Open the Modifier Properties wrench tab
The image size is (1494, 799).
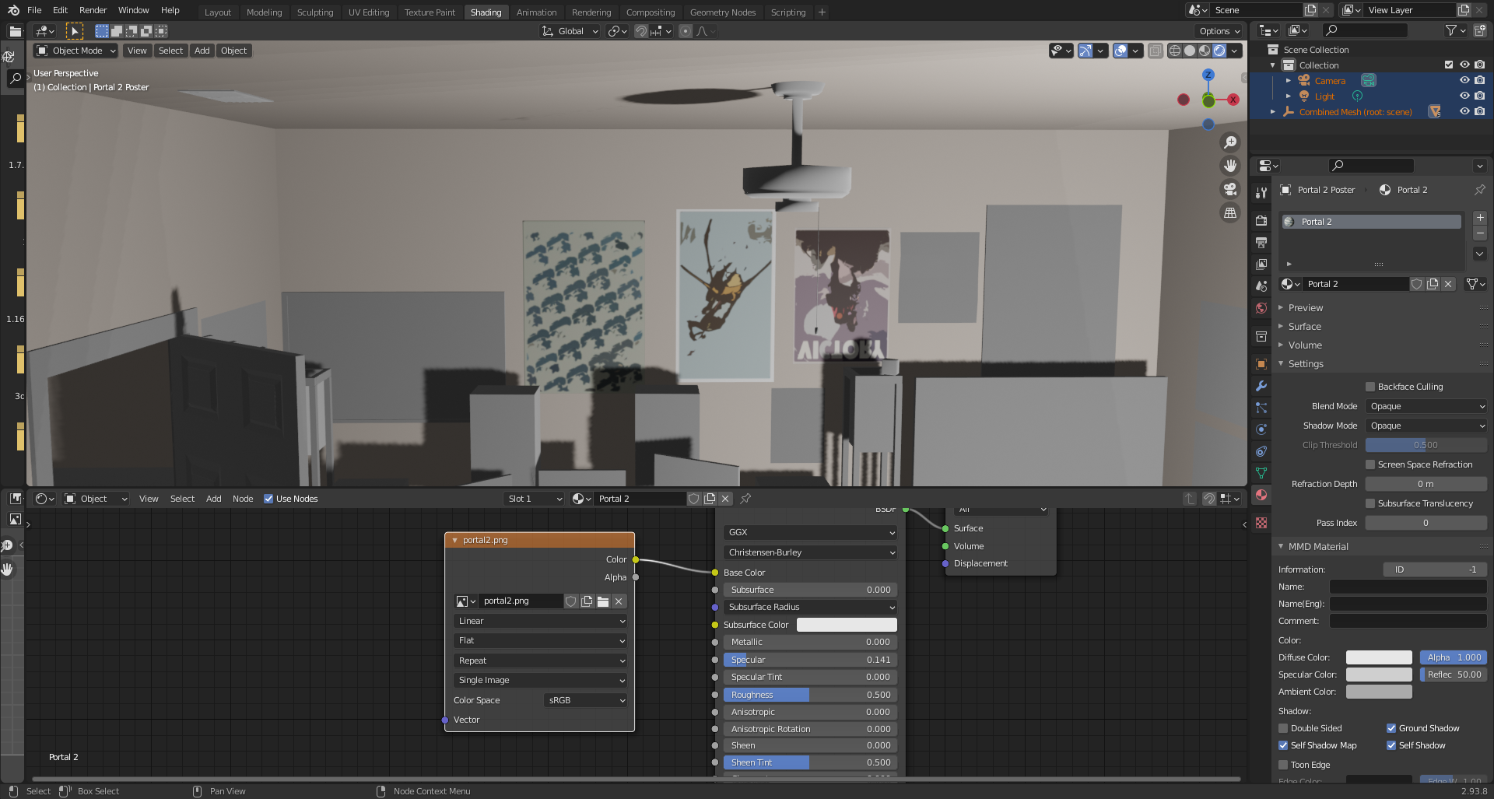pyautogui.click(x=1261, y=387)
